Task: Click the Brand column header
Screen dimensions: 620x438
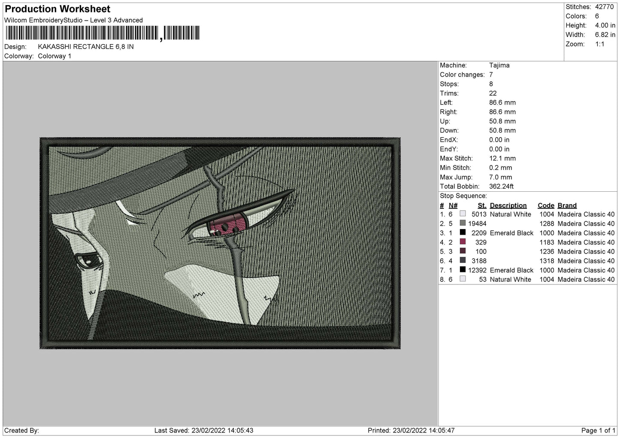Action: 567,205
